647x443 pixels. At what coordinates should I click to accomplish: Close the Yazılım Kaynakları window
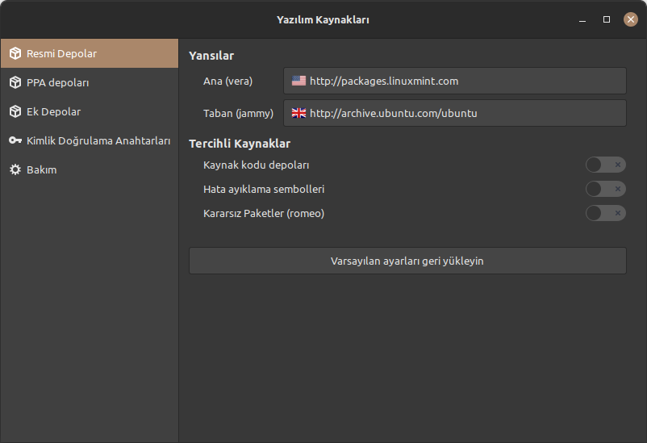(x=630, y=19)
